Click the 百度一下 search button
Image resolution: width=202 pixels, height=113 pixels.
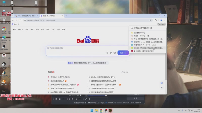(123, 53)
